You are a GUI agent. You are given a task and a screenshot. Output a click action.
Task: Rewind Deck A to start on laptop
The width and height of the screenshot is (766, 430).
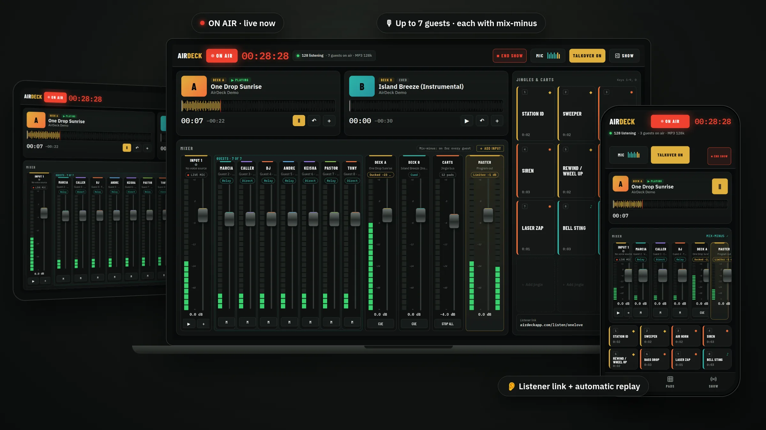tap(314, 121)
